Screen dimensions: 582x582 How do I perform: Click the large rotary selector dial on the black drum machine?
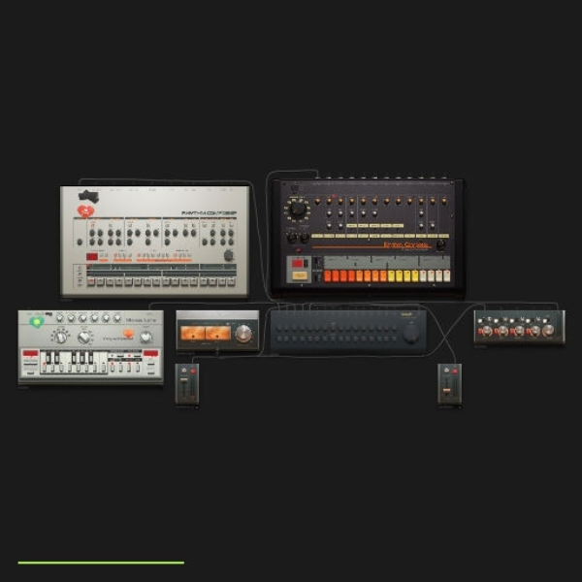(298, 210)
